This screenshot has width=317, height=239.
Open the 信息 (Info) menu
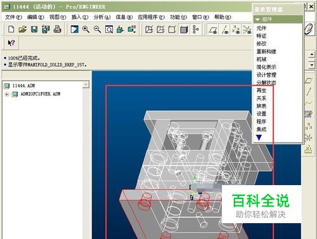click(x=124, y=17)
